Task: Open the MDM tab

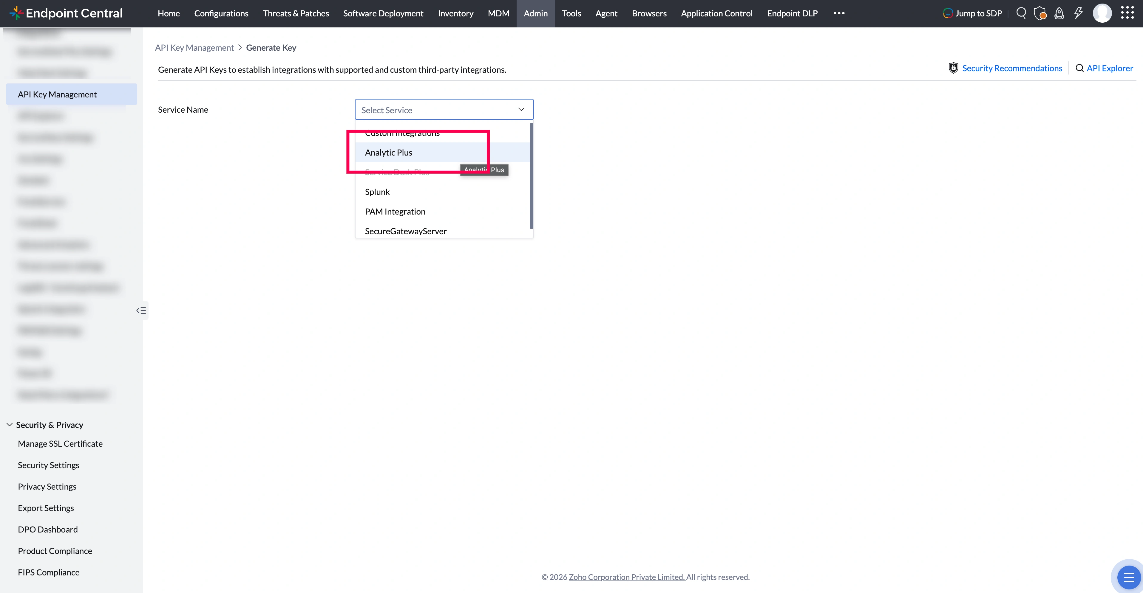Action: (x=498, y=13)
